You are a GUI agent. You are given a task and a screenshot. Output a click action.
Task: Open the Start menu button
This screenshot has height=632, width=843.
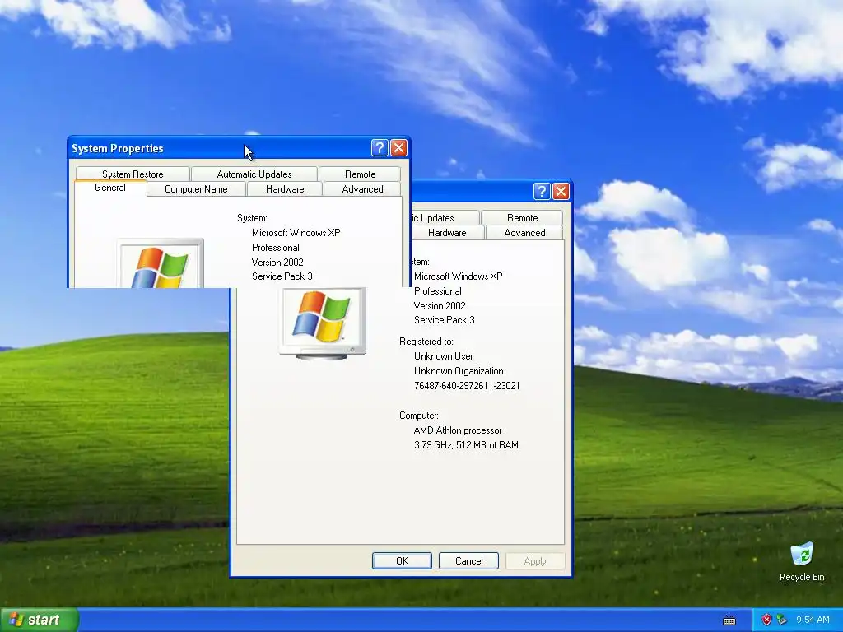tap(40, 620)
